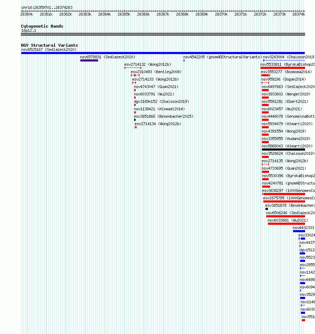Click the 26365k ruler position label
Image resolution: width=315 pixels, height=334 pixels.
click(124, 14)
